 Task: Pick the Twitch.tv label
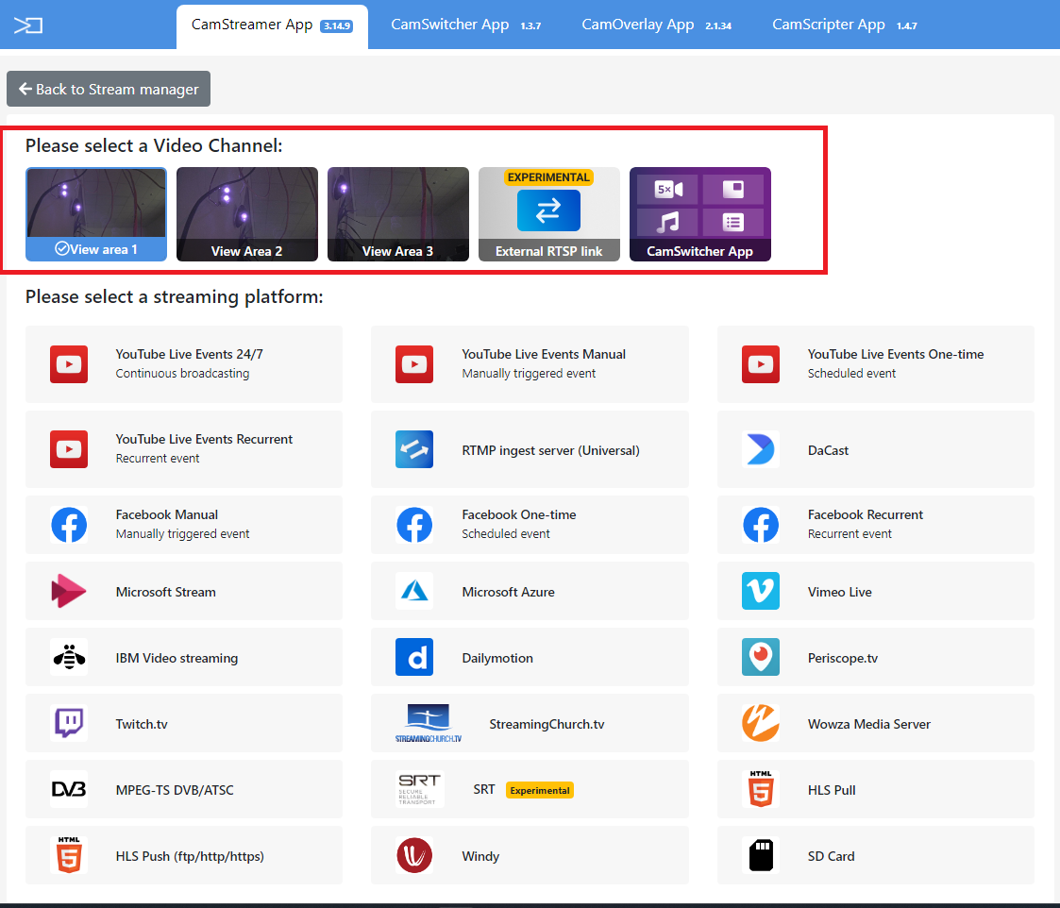coord(142,724)
